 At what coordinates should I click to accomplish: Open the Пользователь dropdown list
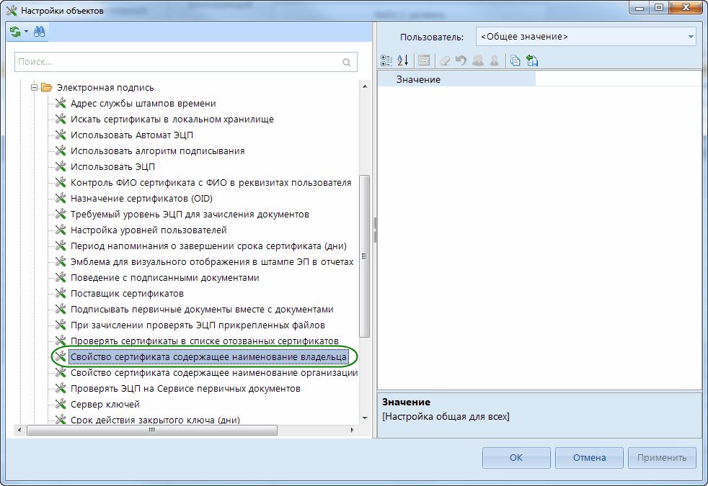[690, 36]
